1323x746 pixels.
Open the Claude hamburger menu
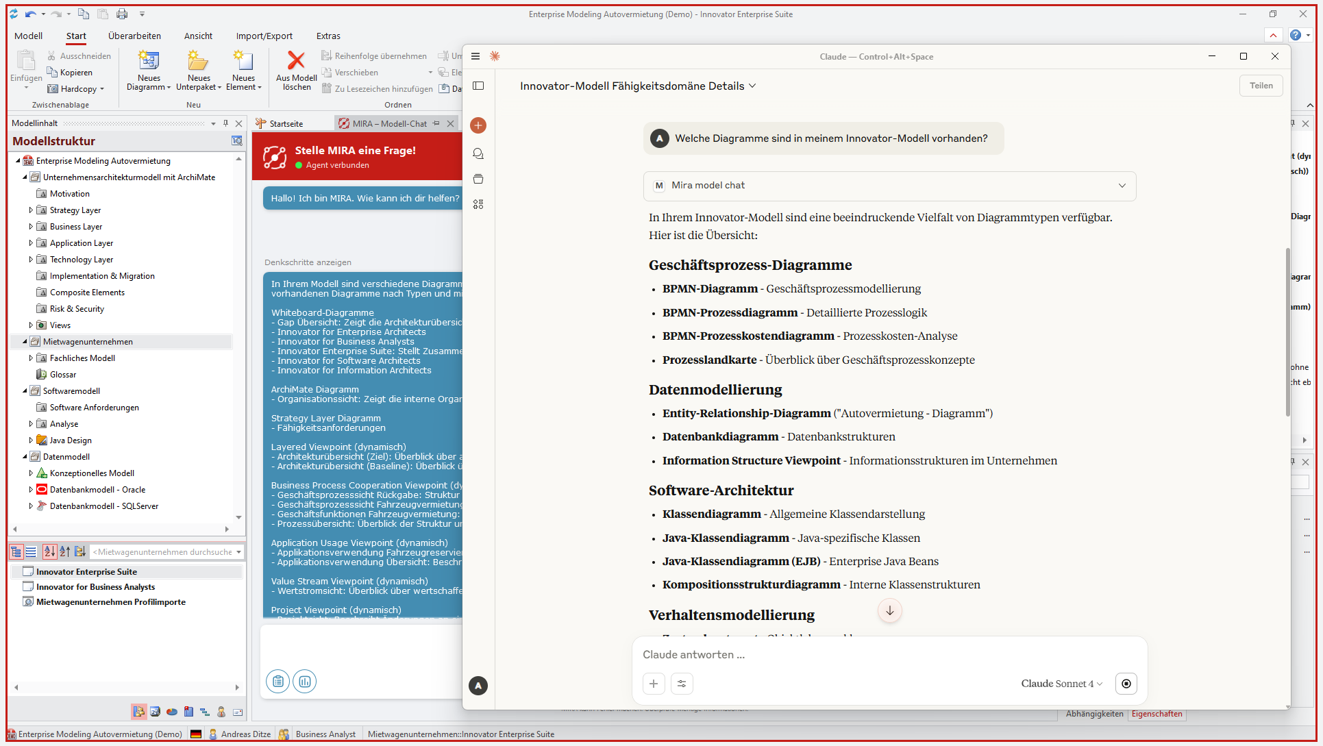pos(475,56)
